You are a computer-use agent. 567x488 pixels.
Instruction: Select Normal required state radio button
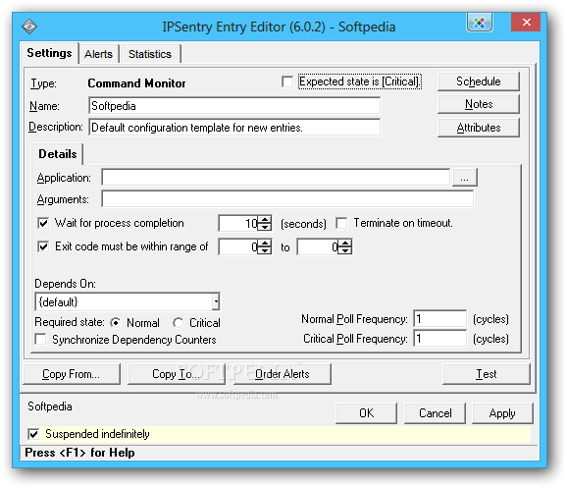click(116, 323)
